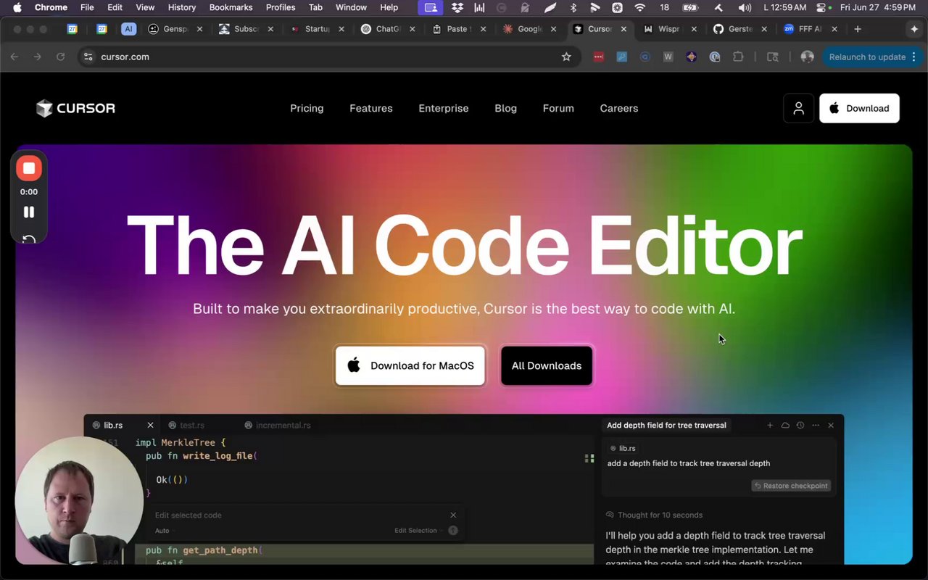The height and width of the screenshot is (580, 928).
Task: Click the Download for MacOS button
Action: click(x=410, y=365)
